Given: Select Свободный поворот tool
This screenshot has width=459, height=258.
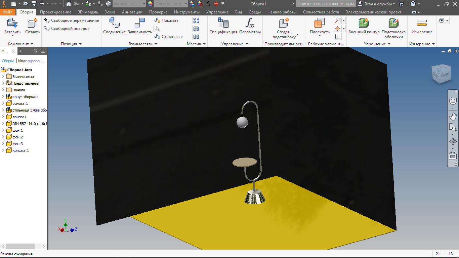Looking at the screenshot, I should pyautogui.click(x=67, y=29).
